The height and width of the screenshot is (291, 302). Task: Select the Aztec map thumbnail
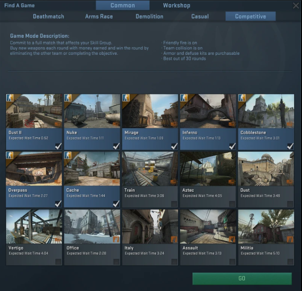[208, 169]
